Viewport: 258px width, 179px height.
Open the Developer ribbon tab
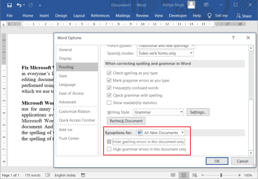[178, 16]
